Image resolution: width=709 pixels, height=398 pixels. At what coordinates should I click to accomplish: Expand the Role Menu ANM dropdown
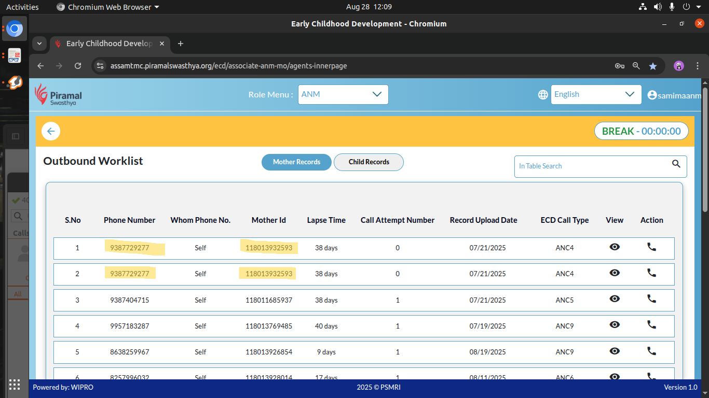point(343,94)
